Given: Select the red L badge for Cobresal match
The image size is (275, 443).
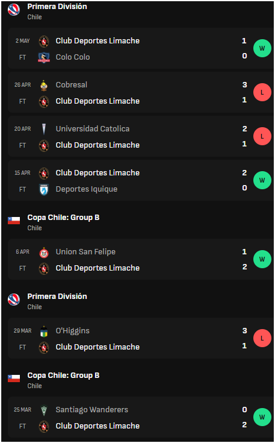Looking at the screenshot, I should tap(262, 92).
